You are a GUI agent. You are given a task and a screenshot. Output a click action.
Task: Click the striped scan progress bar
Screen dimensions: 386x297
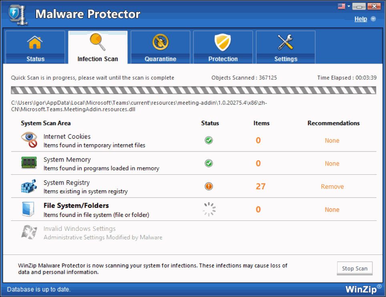[x=193, y=90]
